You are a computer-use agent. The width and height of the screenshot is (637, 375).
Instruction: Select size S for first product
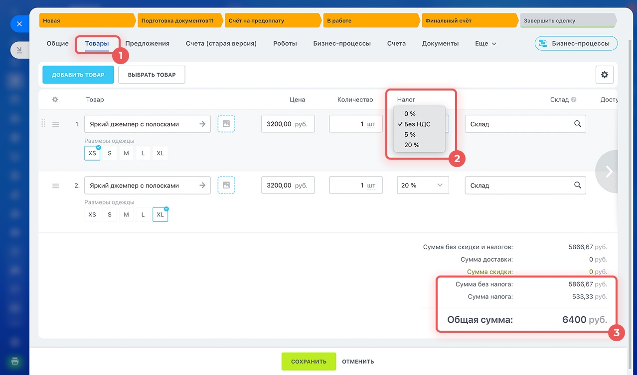109,153
